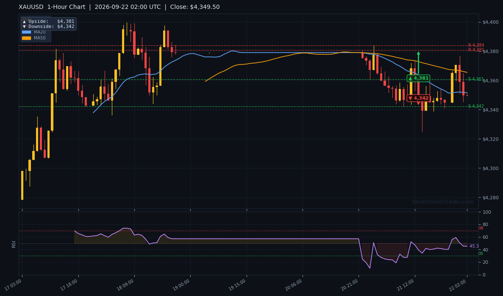
Task: Click the RSI axis '80' label
Action: [485, 224]
